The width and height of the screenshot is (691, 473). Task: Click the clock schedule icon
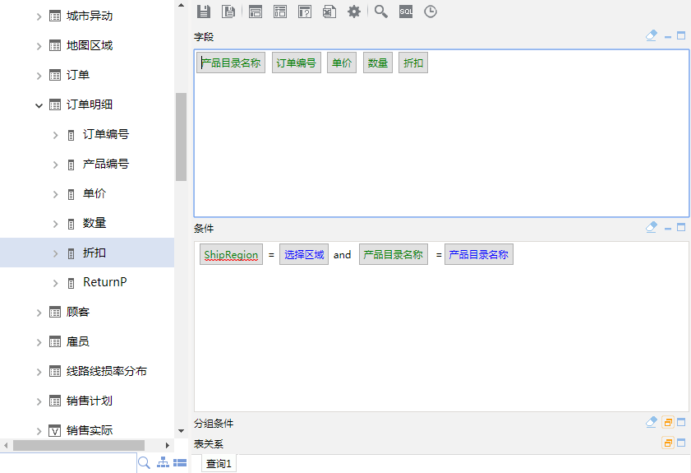pos(431,12)
